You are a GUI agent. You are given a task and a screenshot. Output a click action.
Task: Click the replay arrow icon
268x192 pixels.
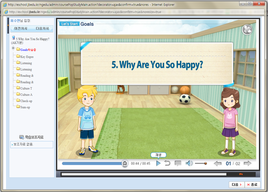pyautogui.click(x=167, y=163)
